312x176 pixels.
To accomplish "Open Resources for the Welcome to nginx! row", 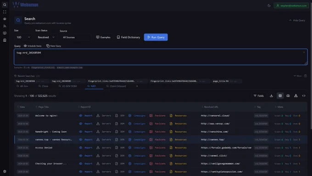I will pos(178,116).
